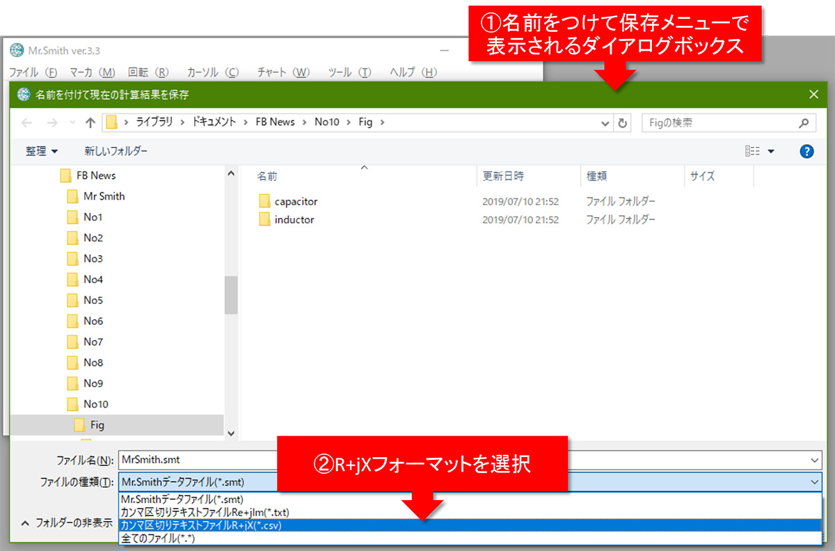The image size is (835, 551).
Task: Open マーカ(M) menu in Mr.Smith window
Action: 92,72
